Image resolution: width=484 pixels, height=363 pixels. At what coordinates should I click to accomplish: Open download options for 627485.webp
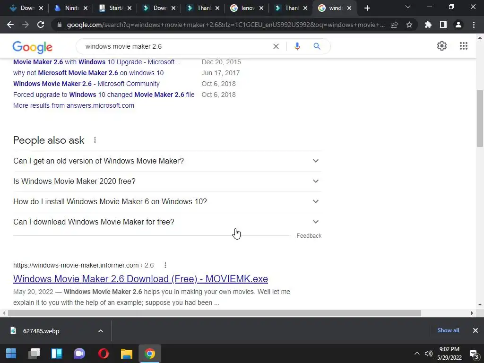(101, 331)
